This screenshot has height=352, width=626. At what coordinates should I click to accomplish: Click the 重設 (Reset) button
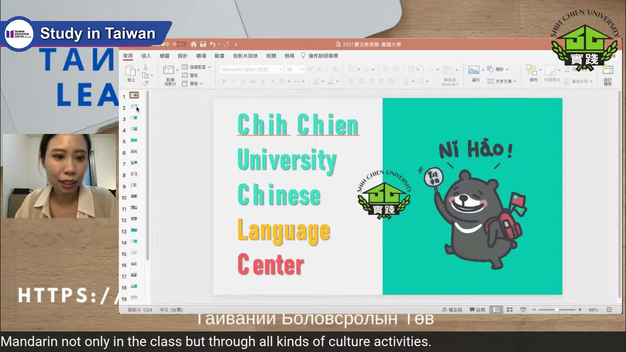[x=190, y=75]
